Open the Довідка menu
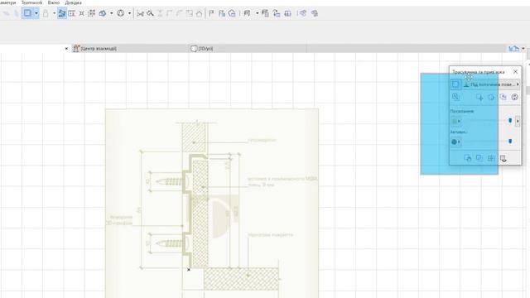530x298 pixels. tap(74, 2)
